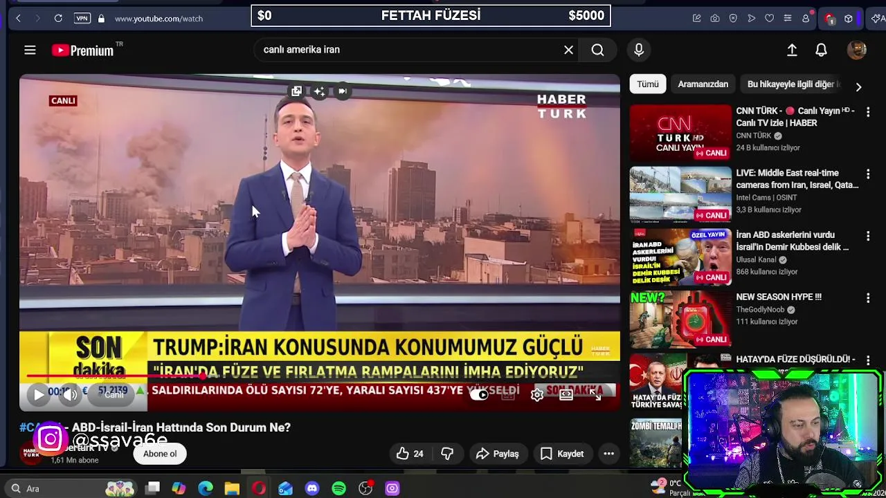Start voice search with microphone
Screen dimensions: 886x498
(639, 50)
